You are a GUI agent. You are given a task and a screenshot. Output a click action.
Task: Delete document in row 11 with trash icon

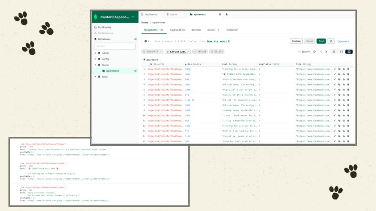tap(348, 121)
